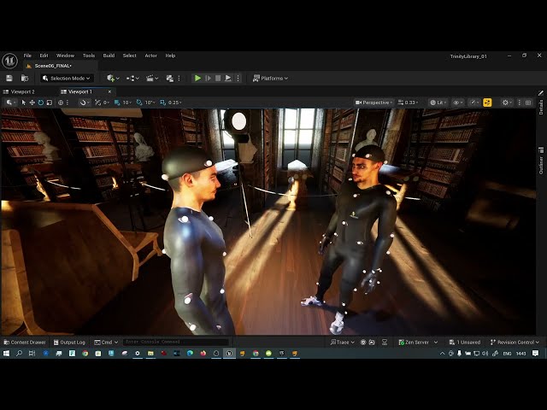Click the 1 Unsaved button
The width and height of the screenshot is (547, 410).
[x=465, y=343]
